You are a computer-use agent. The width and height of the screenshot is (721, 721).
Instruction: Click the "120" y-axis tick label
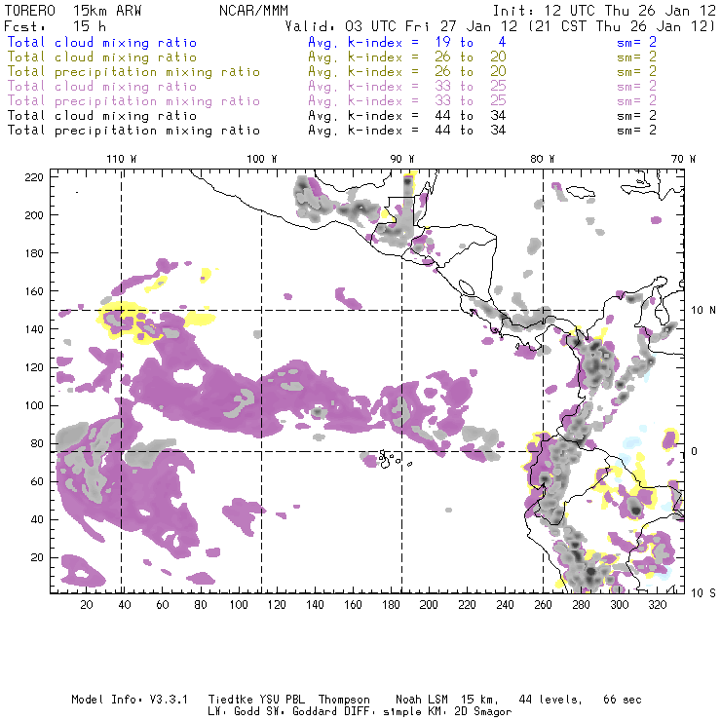(x=34, y=367)
